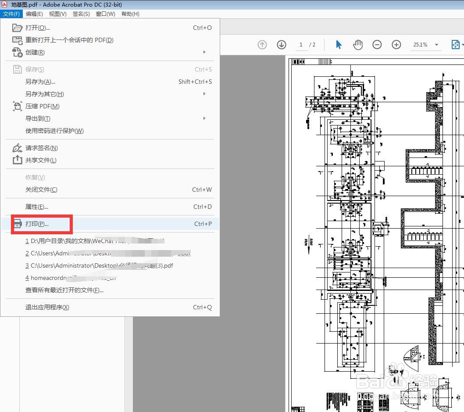
Task: Choose 共享文件(L) menu entry
Action: tap(110, 160)
